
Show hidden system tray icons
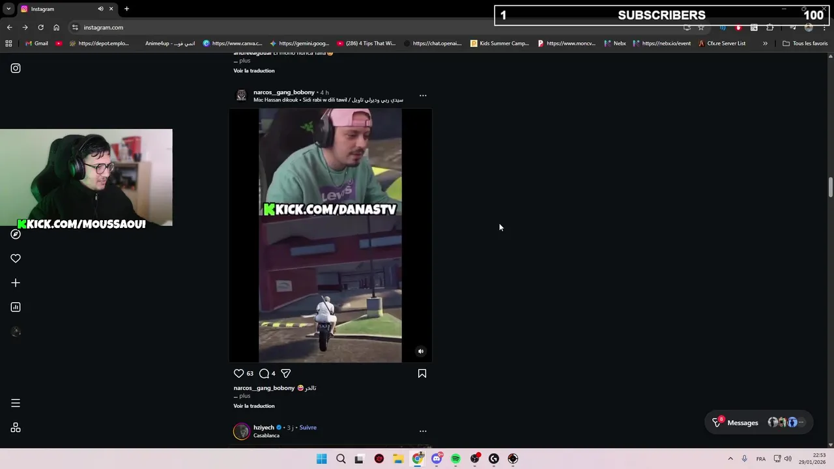(730, 459)
